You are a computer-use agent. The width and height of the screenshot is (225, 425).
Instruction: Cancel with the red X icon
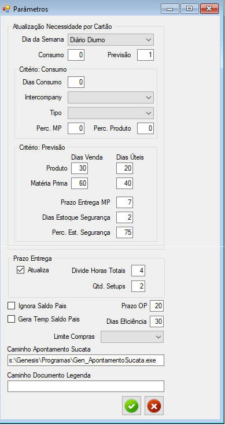click(154, 406)
